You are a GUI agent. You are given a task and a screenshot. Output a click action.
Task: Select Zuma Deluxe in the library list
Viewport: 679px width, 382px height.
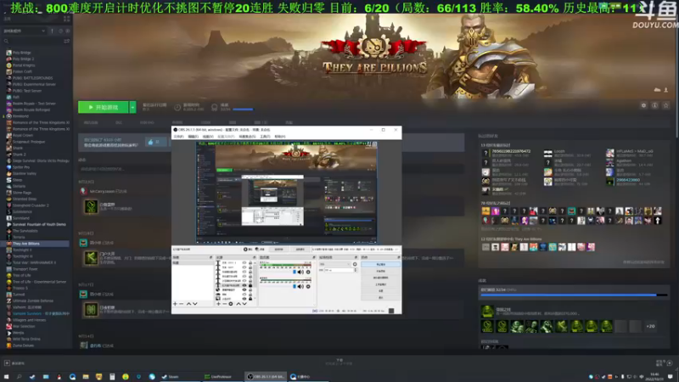[x=23, y=345]
